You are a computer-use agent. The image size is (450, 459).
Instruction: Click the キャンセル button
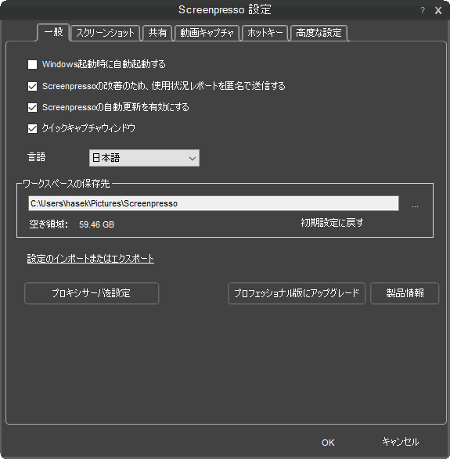pyautogui.click(x=400, y=442)
